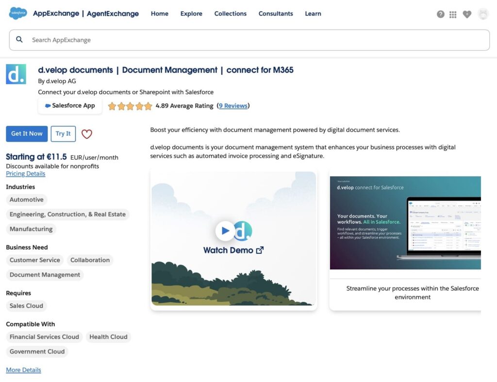Viewport: 497px width, 382px height.
Task: Click the search magnifier icon
Action: click(19, 40)
